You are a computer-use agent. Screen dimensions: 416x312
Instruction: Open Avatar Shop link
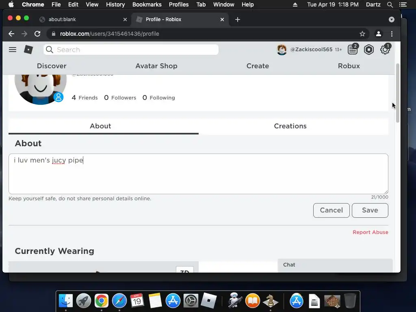(156, 66)
